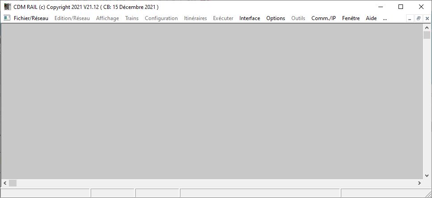Open the Configuration menu
This screenshot has height=198, width=432.
tap(161, 18)
